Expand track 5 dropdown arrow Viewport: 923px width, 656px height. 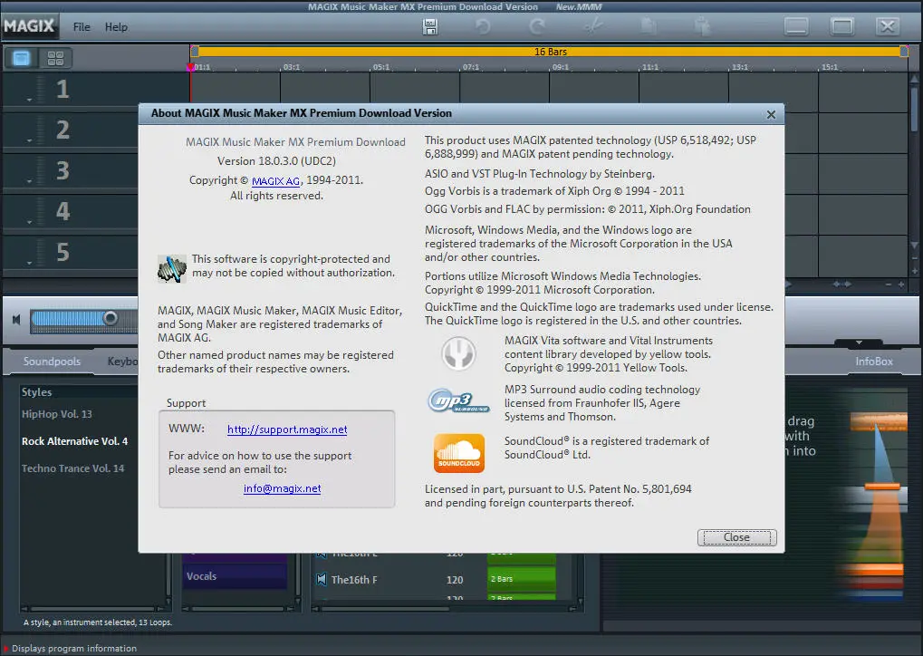point(29,263)
